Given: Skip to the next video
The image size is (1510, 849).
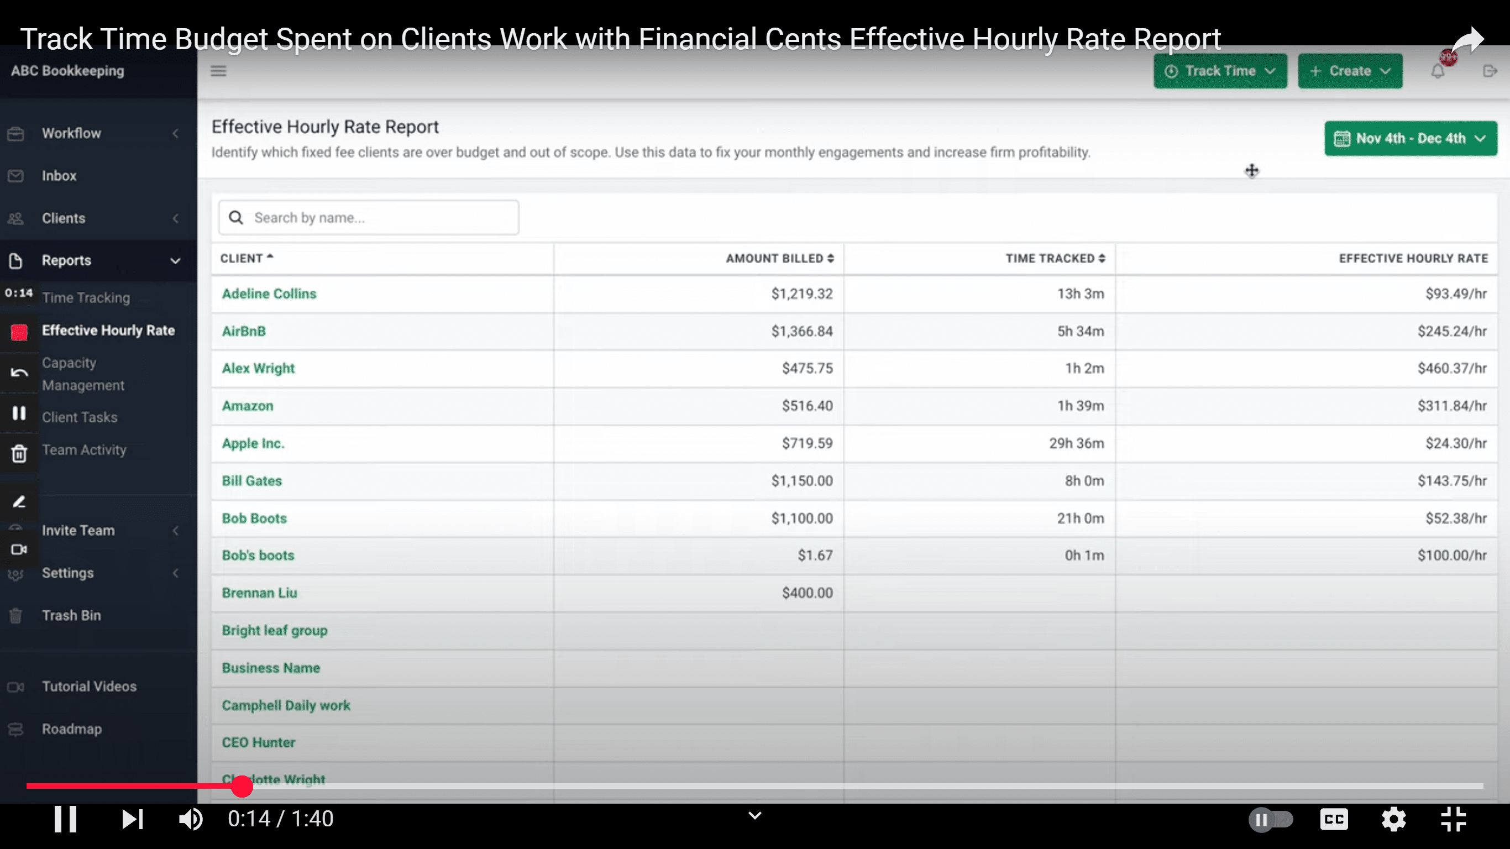Looking at the screenshot, I should [x=133, y=819].
